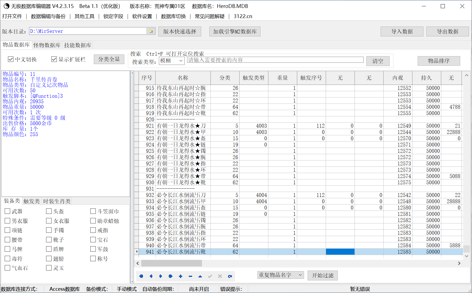The height and width of the screenshot is (293, 472).
Task: Check the 气血石 category box
Action: click(x=7, y=268)
